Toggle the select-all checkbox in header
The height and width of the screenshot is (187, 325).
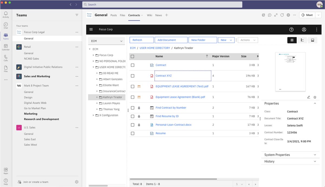(132, 57)
